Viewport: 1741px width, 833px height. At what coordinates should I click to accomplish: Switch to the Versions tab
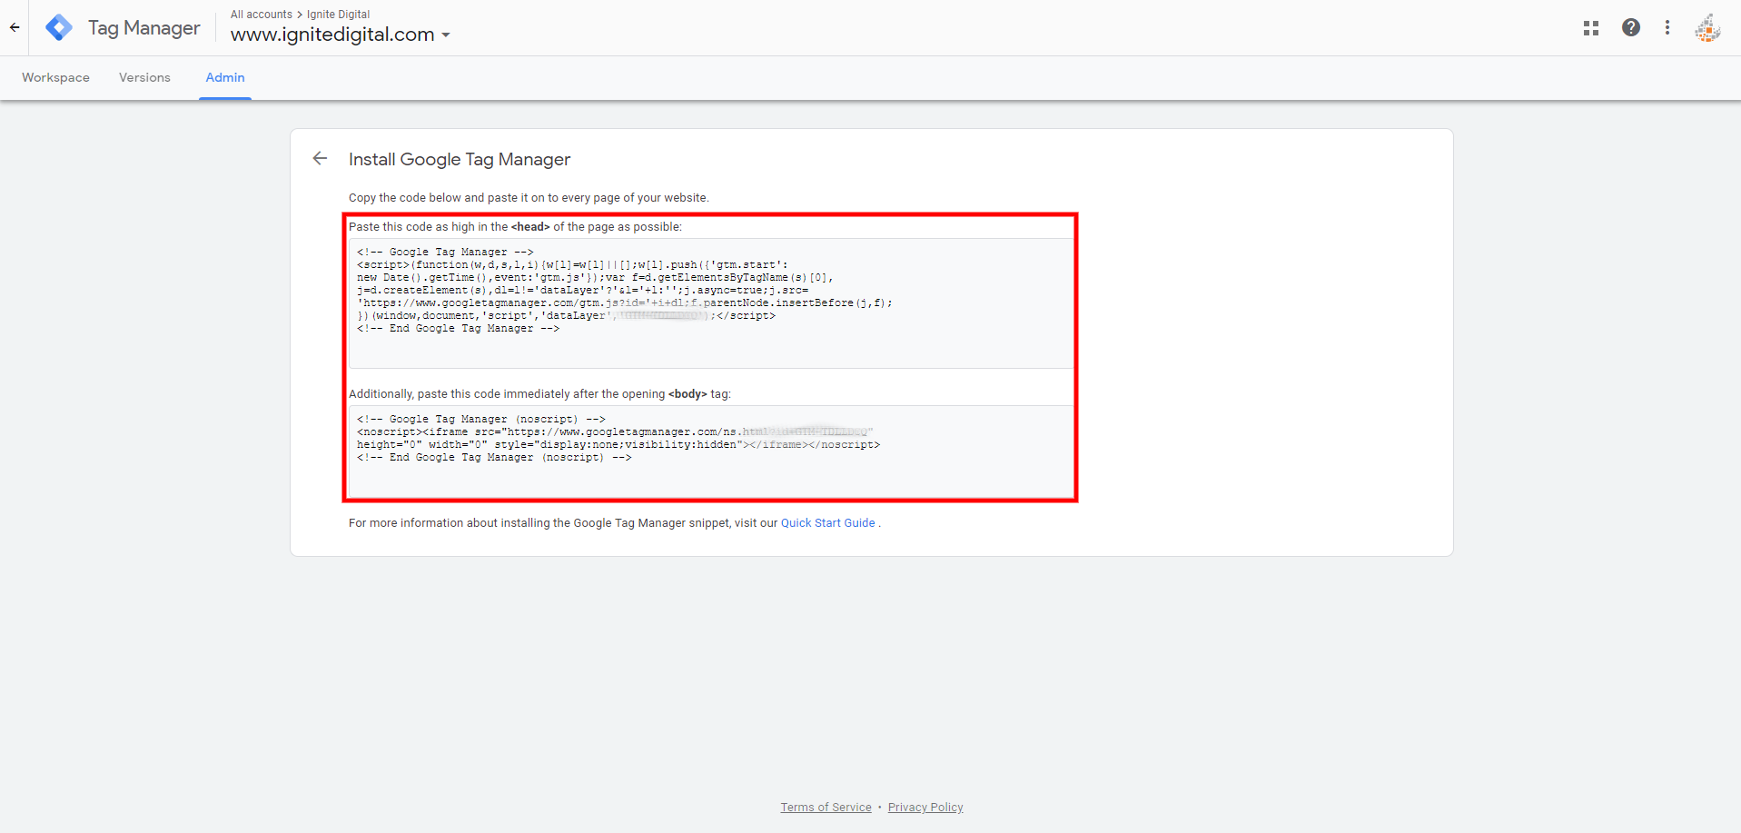[144, 78]
